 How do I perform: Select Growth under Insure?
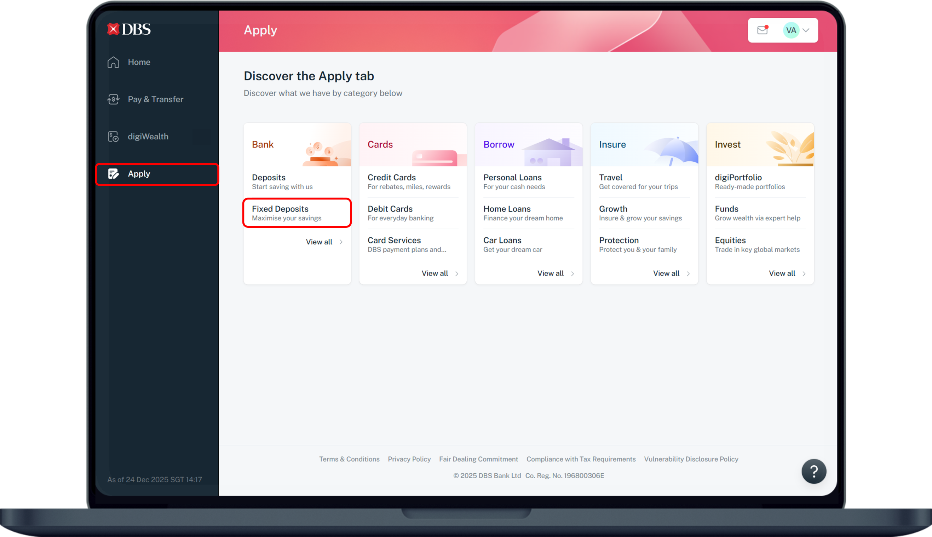(644, 213)
